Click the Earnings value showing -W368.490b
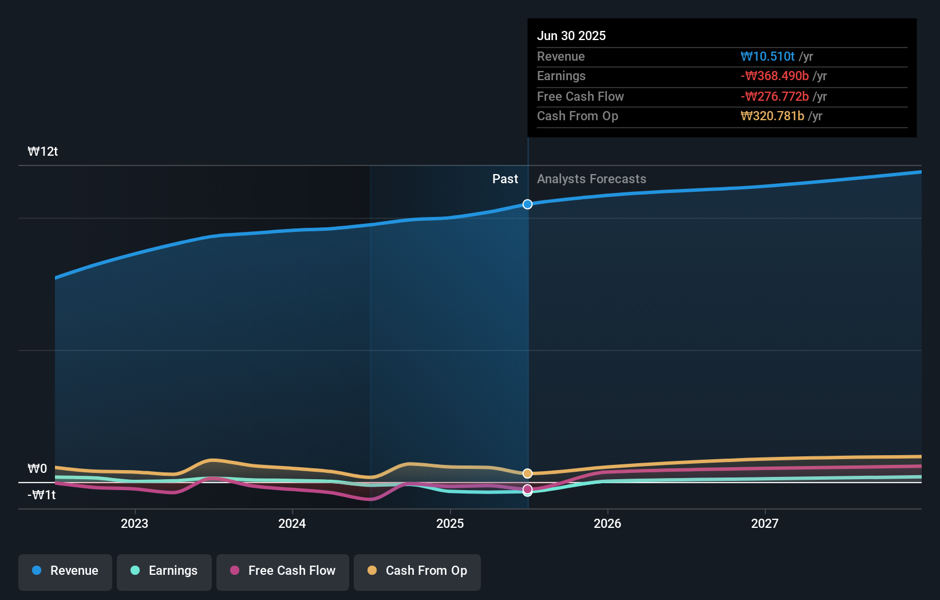 (x=775, y=76)
